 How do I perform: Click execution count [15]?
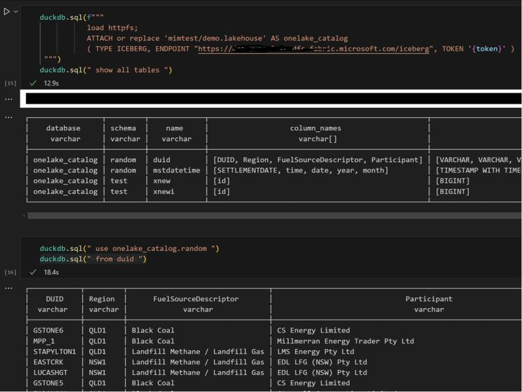click(x=10, y=83)
